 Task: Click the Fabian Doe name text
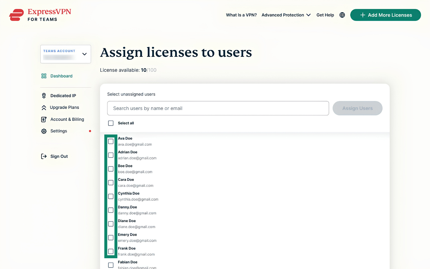[128, 262]
